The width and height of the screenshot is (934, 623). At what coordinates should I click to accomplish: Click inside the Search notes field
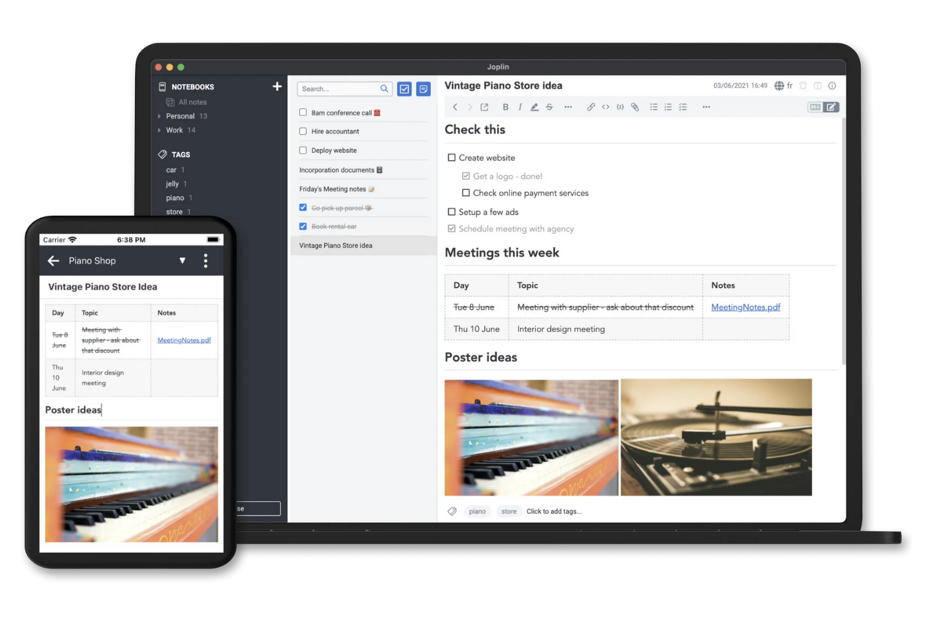coord(339,89)
